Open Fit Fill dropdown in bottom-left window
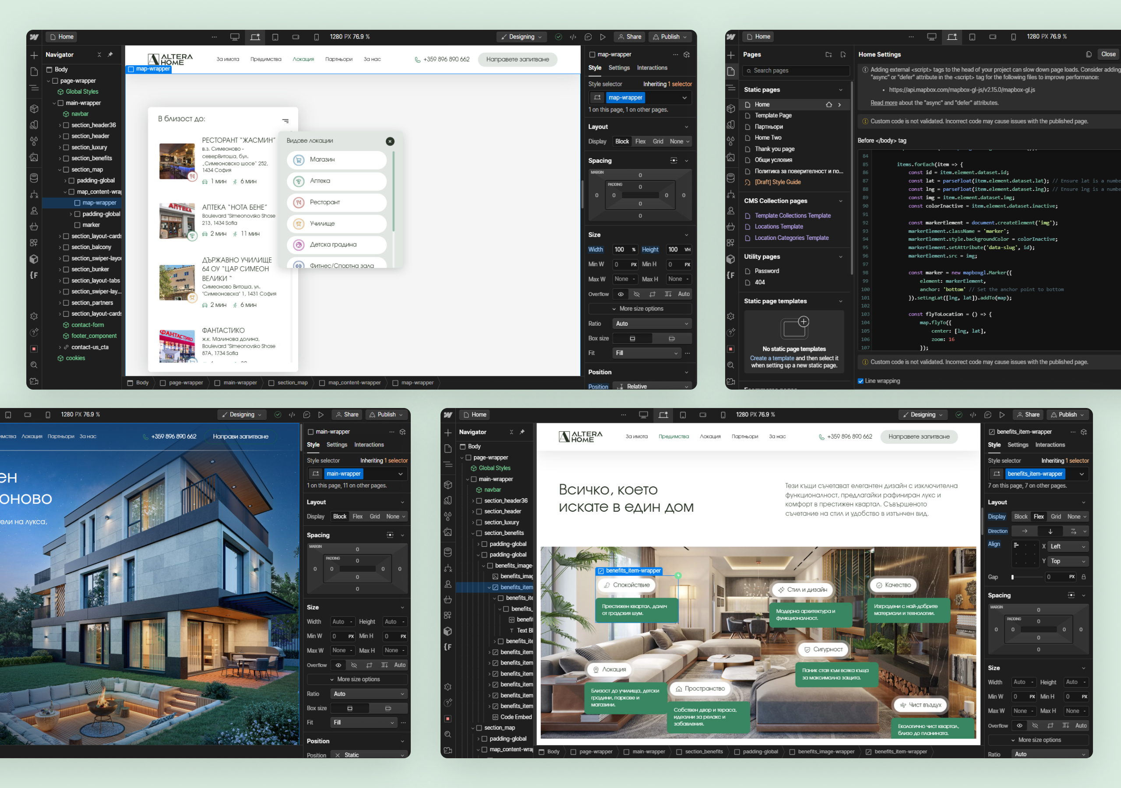This screenshot has width=1121, height=788. [x=364, y=723]
